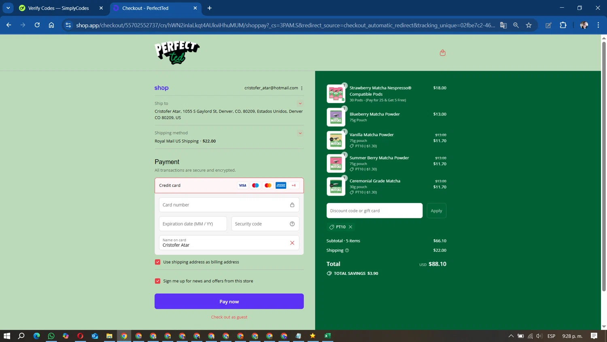This screenshot has width=607, height=342.
Task: Click the security code help icon
Action: tap(292, 224)
